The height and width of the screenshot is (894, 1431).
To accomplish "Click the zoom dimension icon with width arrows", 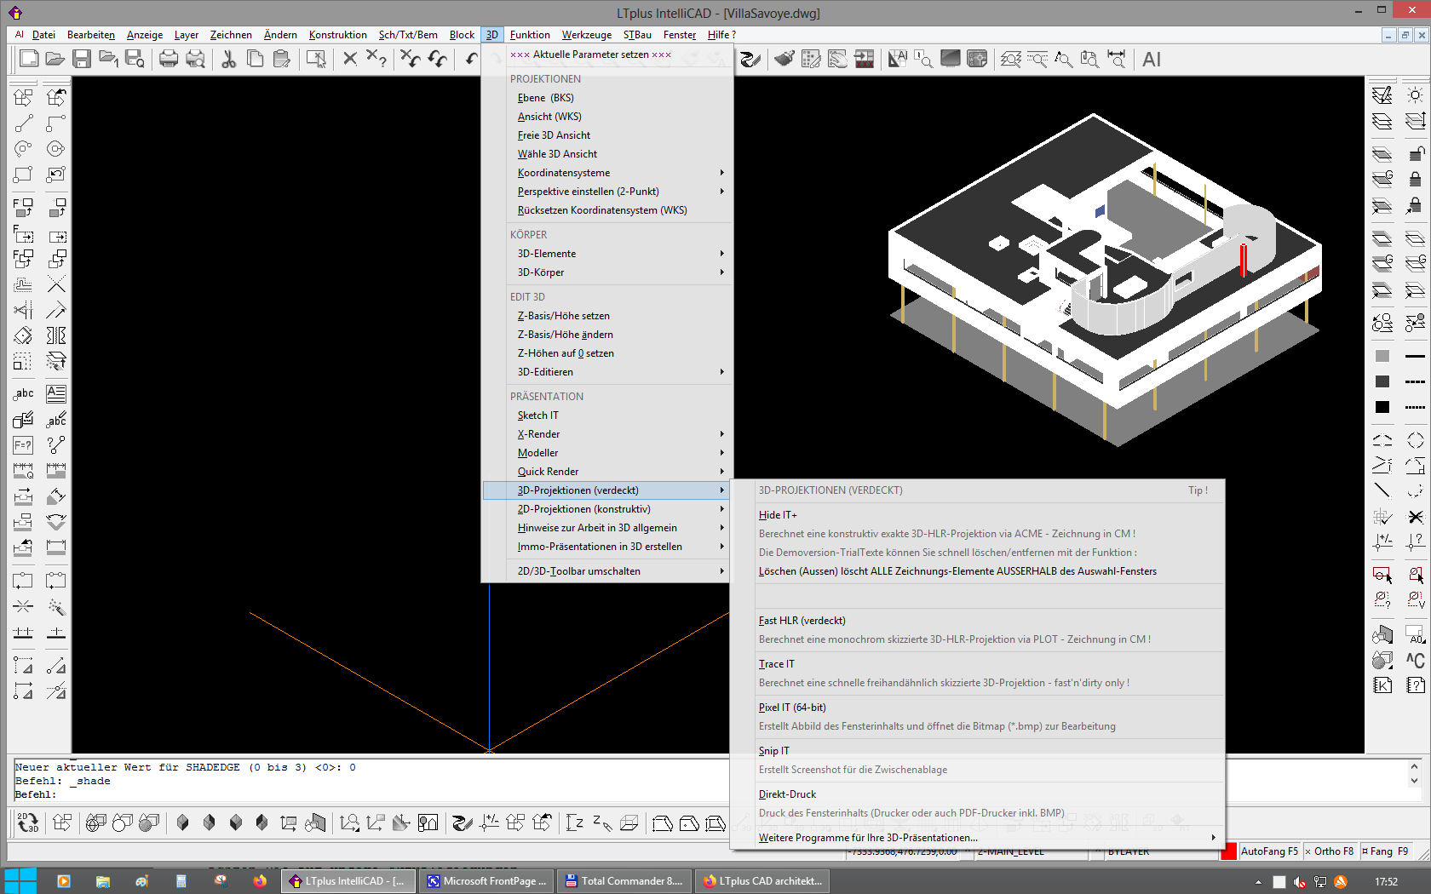I will coord(1116,59).
